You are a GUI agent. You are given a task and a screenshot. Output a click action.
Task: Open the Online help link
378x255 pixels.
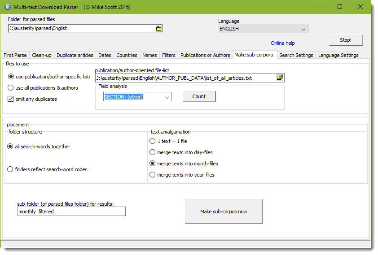point(282,43)
